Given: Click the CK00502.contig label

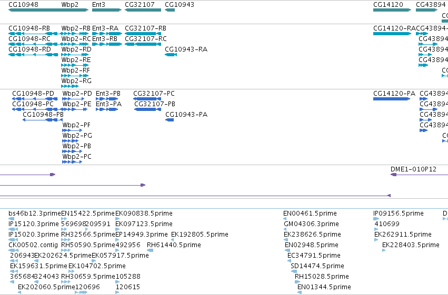Looking at the screenshot, I should point(33,246).
